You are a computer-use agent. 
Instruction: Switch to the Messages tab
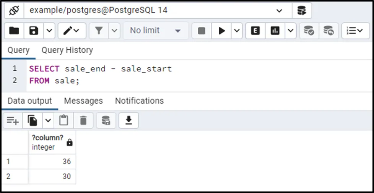(x=83, y=101)
